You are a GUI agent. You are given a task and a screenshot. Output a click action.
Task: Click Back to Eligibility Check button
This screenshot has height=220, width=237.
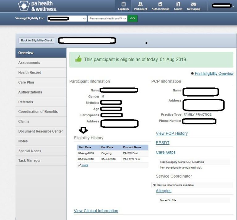pos(37,41)
